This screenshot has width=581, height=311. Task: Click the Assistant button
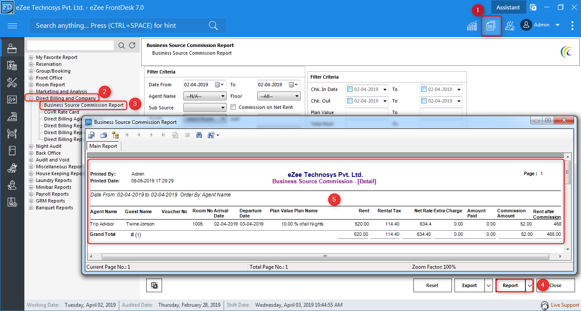point(508,7)
